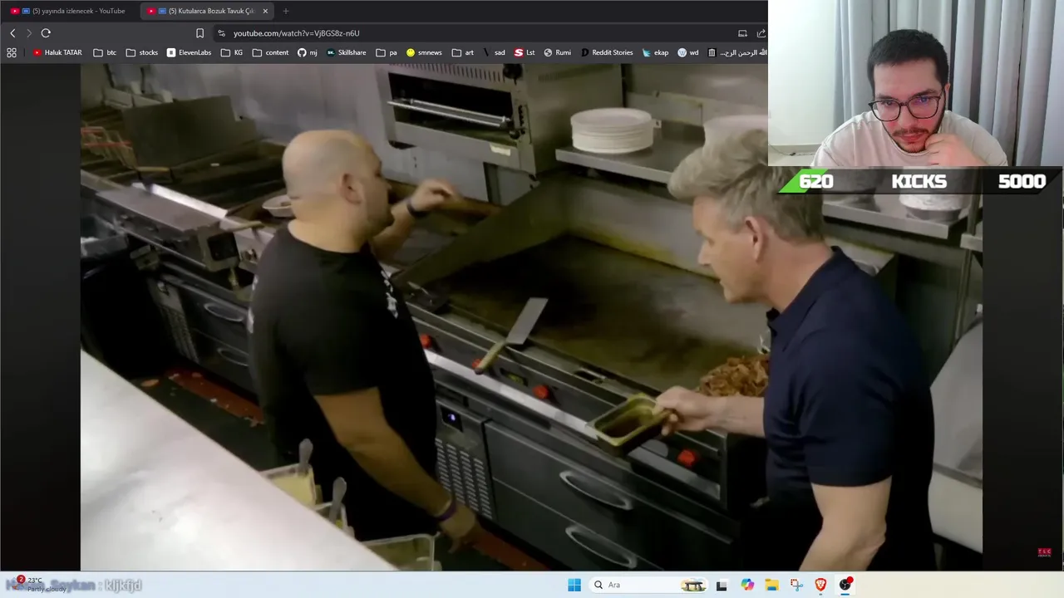The image size is (1064, 598).
Task: Open the ekap bookmark
Action: [x=655, y=52]
